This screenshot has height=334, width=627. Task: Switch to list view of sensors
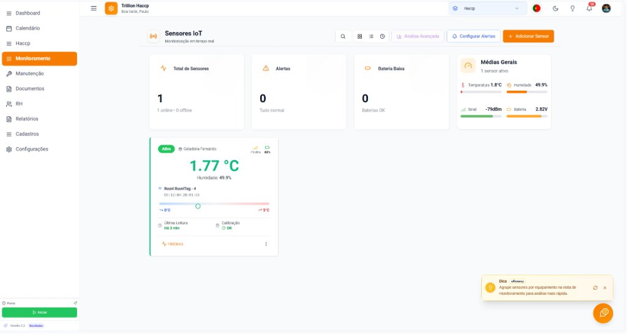point(371,36)
